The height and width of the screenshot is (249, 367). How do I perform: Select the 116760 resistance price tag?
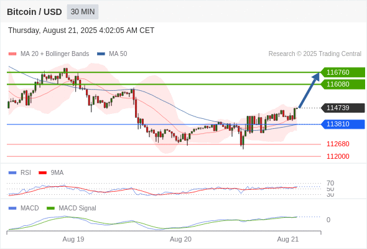click(x=343, y=72)
